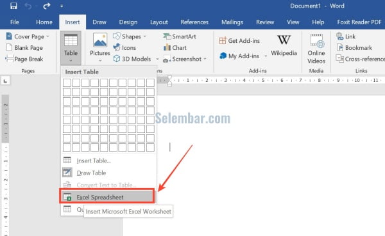Screen dimensions: 385x236
Task: Click the Screenshot button
Action: pos(182,59)
